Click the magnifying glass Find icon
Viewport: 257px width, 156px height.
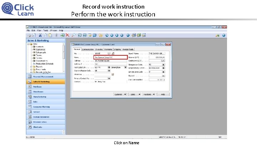[74, 35]
